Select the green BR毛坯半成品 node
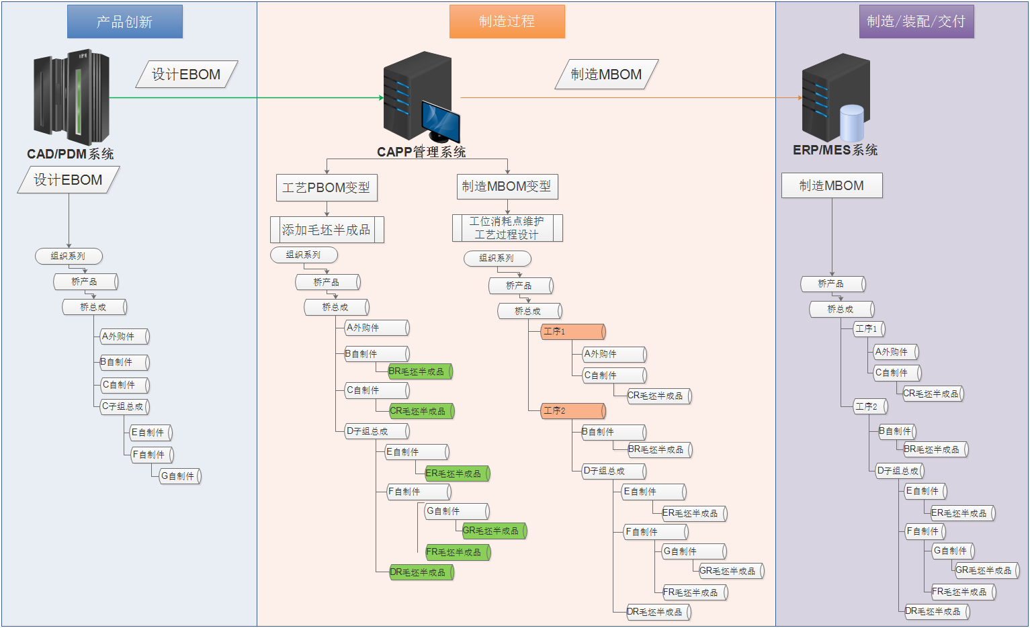The height and width of the screenshot is (628, 1030). click(x=420, y=371)
